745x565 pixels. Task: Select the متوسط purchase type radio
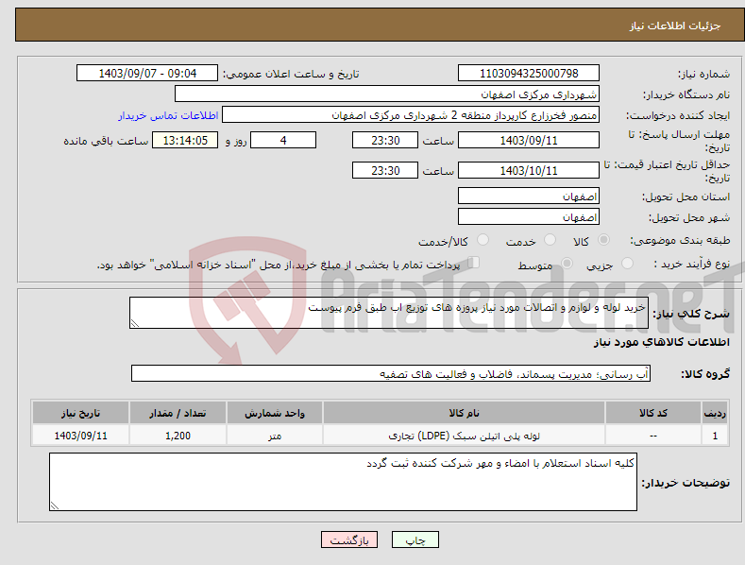coord(567,263)
